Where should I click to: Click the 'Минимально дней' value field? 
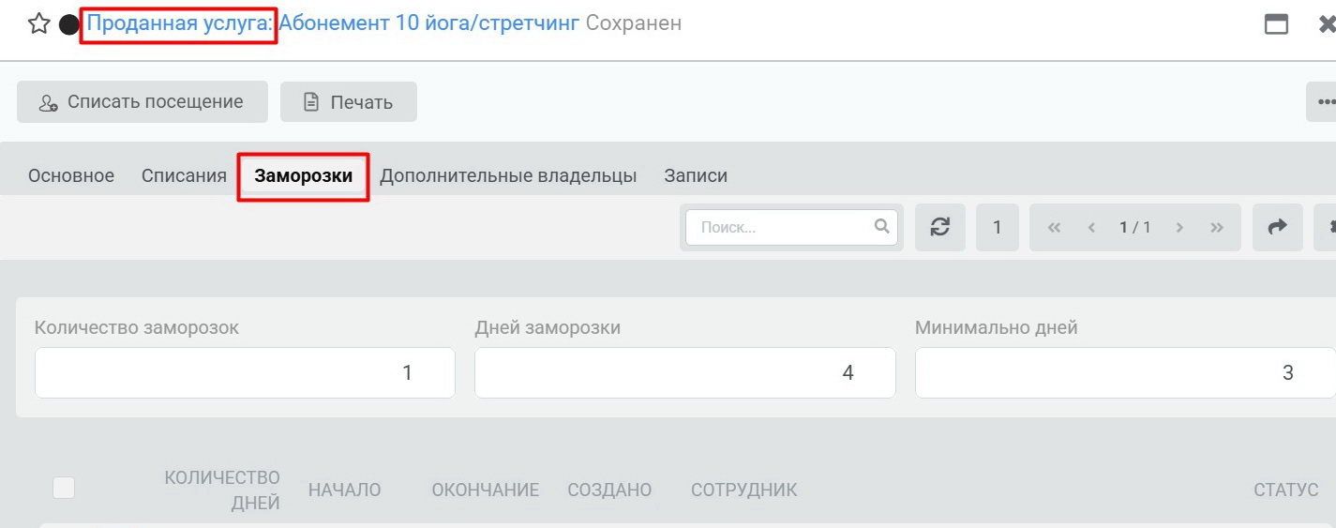click(x=1125, y=372)
